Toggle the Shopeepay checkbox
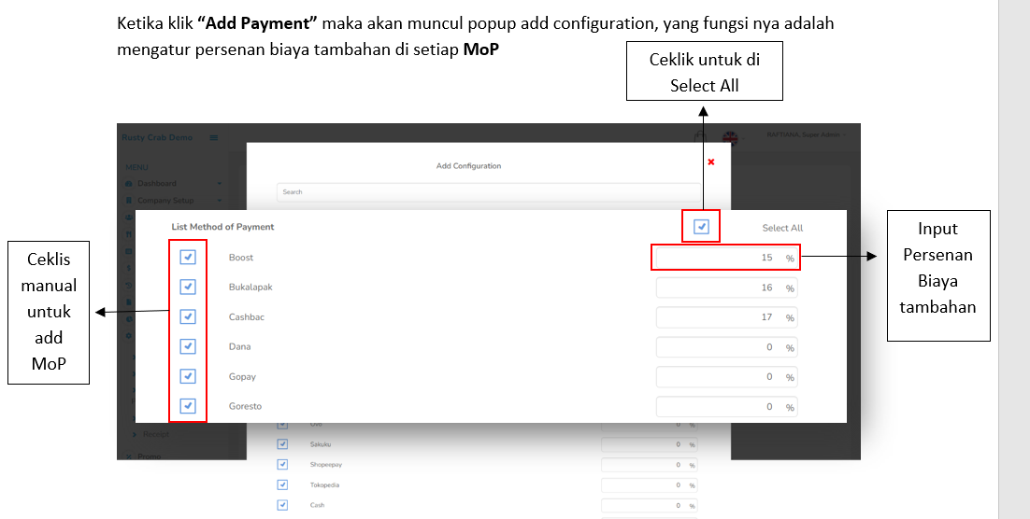Image resolution: width=1030 pixels, height=519 pixels. [x=282, y=464]
